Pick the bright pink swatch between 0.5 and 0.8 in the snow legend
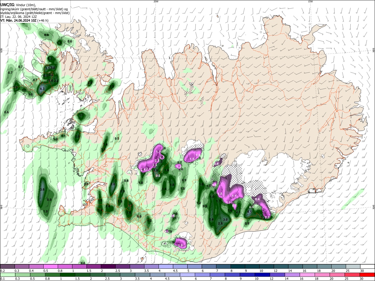This screenshot has width=375, height=281. click(51, 267)
